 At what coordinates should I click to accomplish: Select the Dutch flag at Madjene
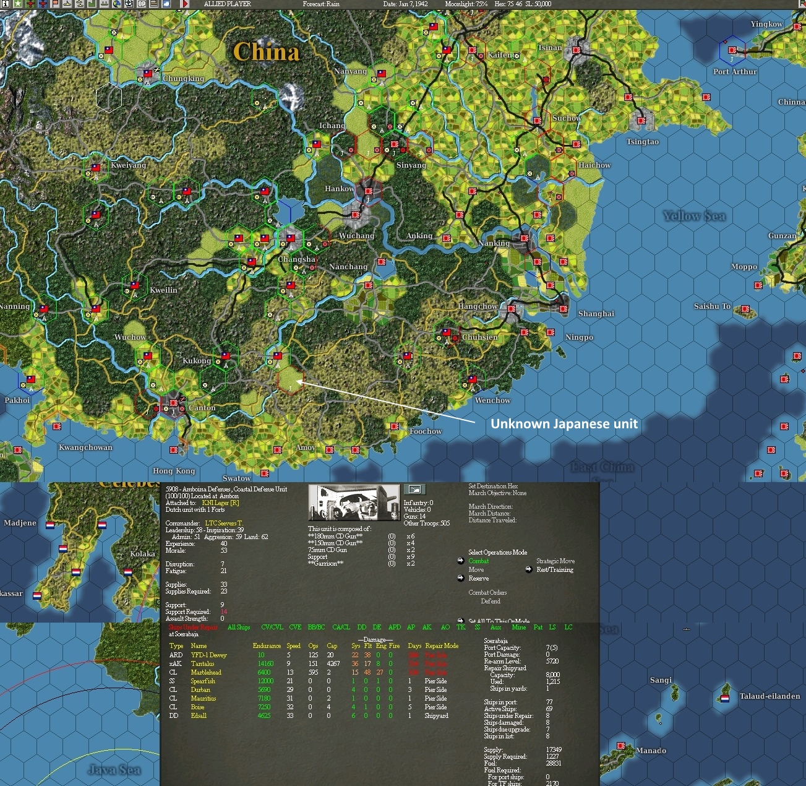coord(50,525)
